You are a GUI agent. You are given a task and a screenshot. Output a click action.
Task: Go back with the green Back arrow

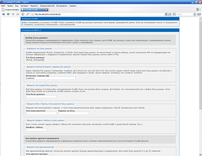click(x=8, y=14)
